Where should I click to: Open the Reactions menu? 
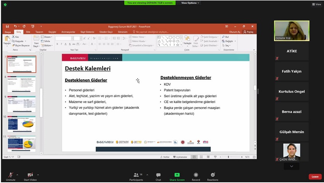point(213,175)
